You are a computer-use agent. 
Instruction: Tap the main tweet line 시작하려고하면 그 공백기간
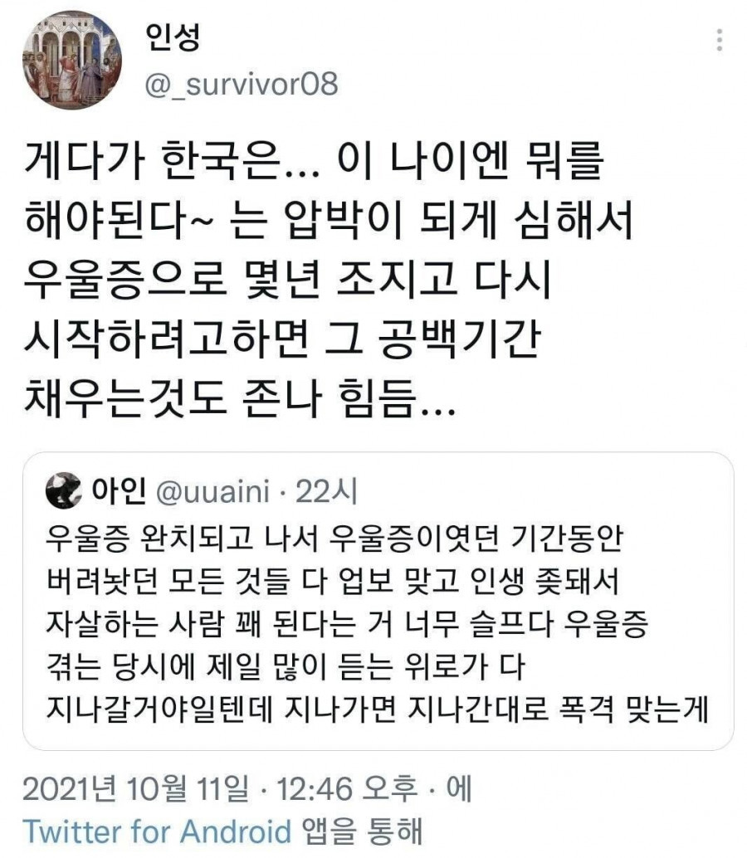pos(282,339)
